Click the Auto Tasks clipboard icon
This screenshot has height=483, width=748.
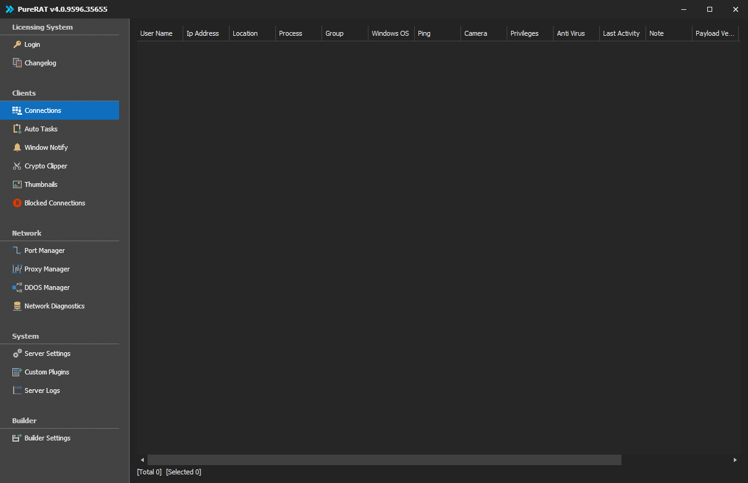17,129
